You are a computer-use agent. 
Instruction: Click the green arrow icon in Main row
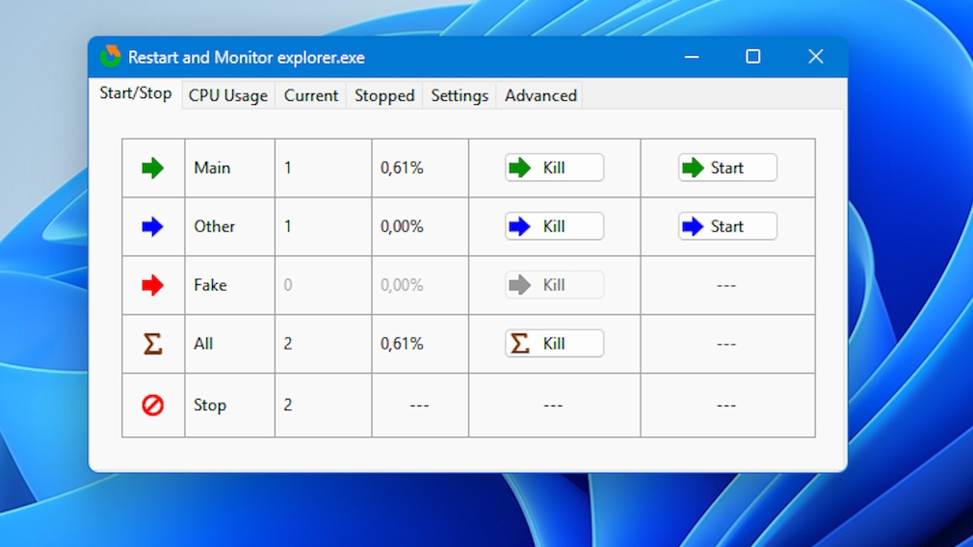coord(152,169)
